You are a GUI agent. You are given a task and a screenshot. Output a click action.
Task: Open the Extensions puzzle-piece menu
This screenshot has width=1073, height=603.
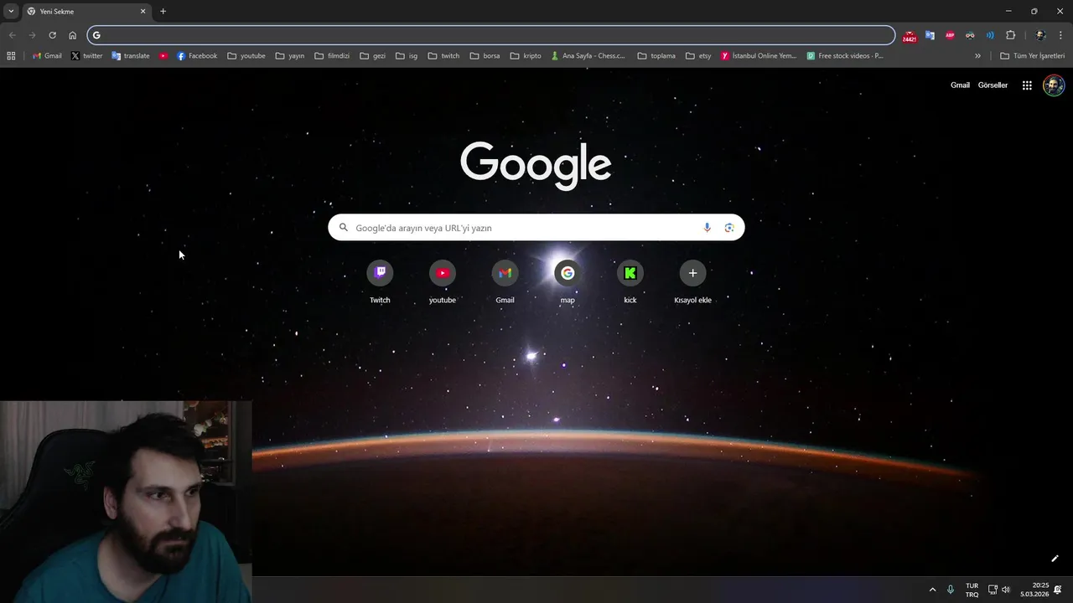click(1010, 35)
